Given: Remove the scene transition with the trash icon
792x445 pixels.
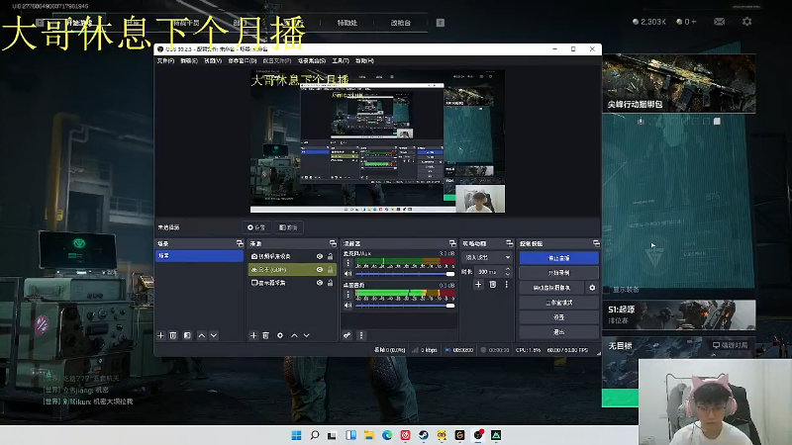Looking at the screenshot, I should click(x=492, y=285).
